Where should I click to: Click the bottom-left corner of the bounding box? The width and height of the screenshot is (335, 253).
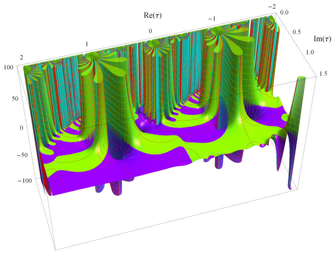click(56, 250)
